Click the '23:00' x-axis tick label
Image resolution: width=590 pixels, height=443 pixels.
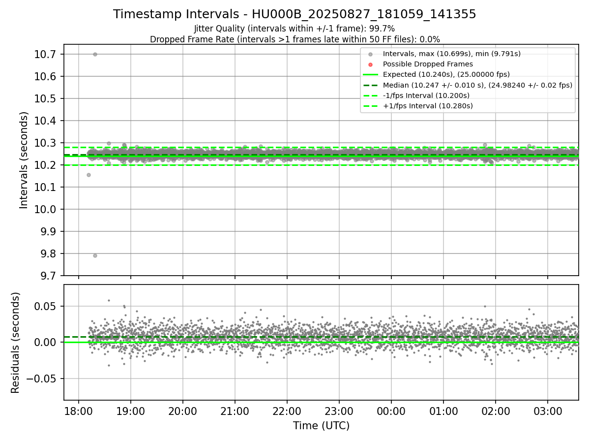(x=339, y=411)
